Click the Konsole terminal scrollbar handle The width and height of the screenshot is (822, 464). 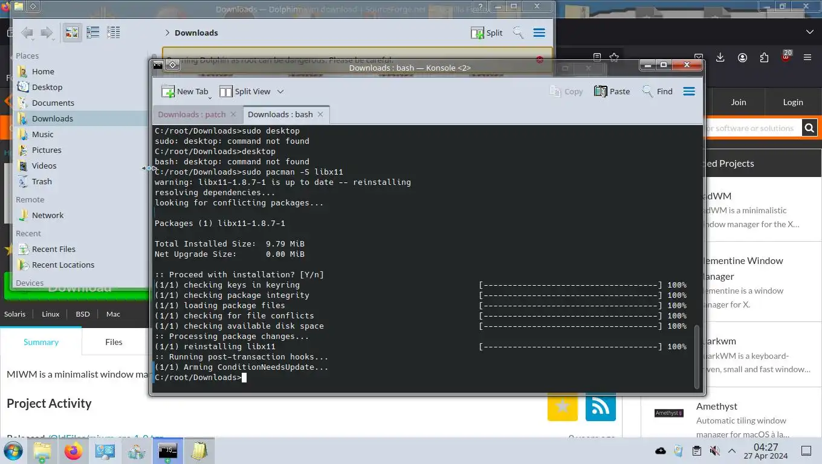[x=696, y=356]
